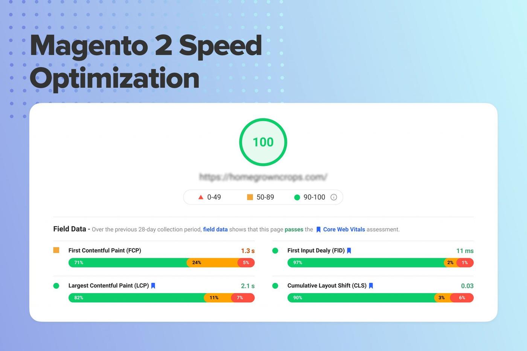Screen dimensions: 527x351
Task: Toggle the 90-100 score range in the legend
Action: pyautogui.click(x=314, y=197)
